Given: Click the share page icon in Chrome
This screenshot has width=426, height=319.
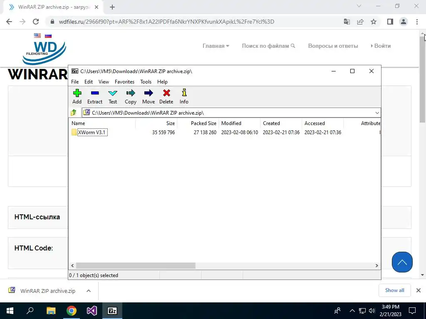Looking at the screenshot, I should pyautogui.click(x=360, y=22).
